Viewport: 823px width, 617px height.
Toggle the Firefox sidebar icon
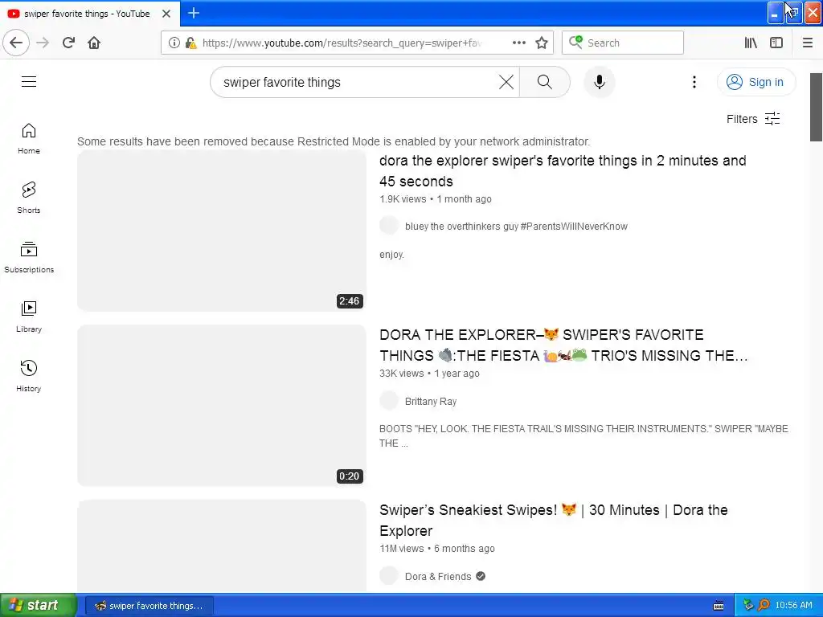[x=776, y=43]
